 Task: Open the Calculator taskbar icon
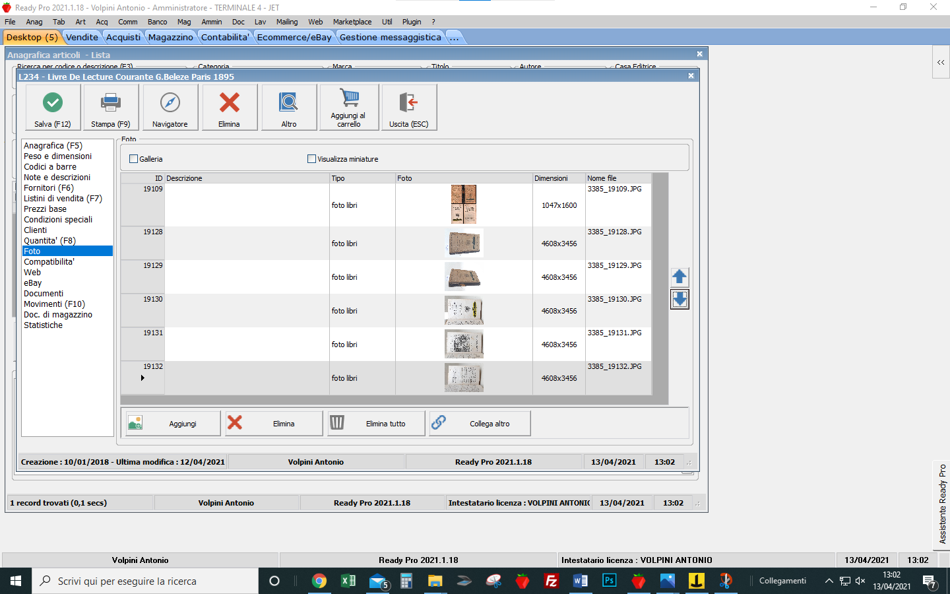pyautogui.click(x=406, y=581)
